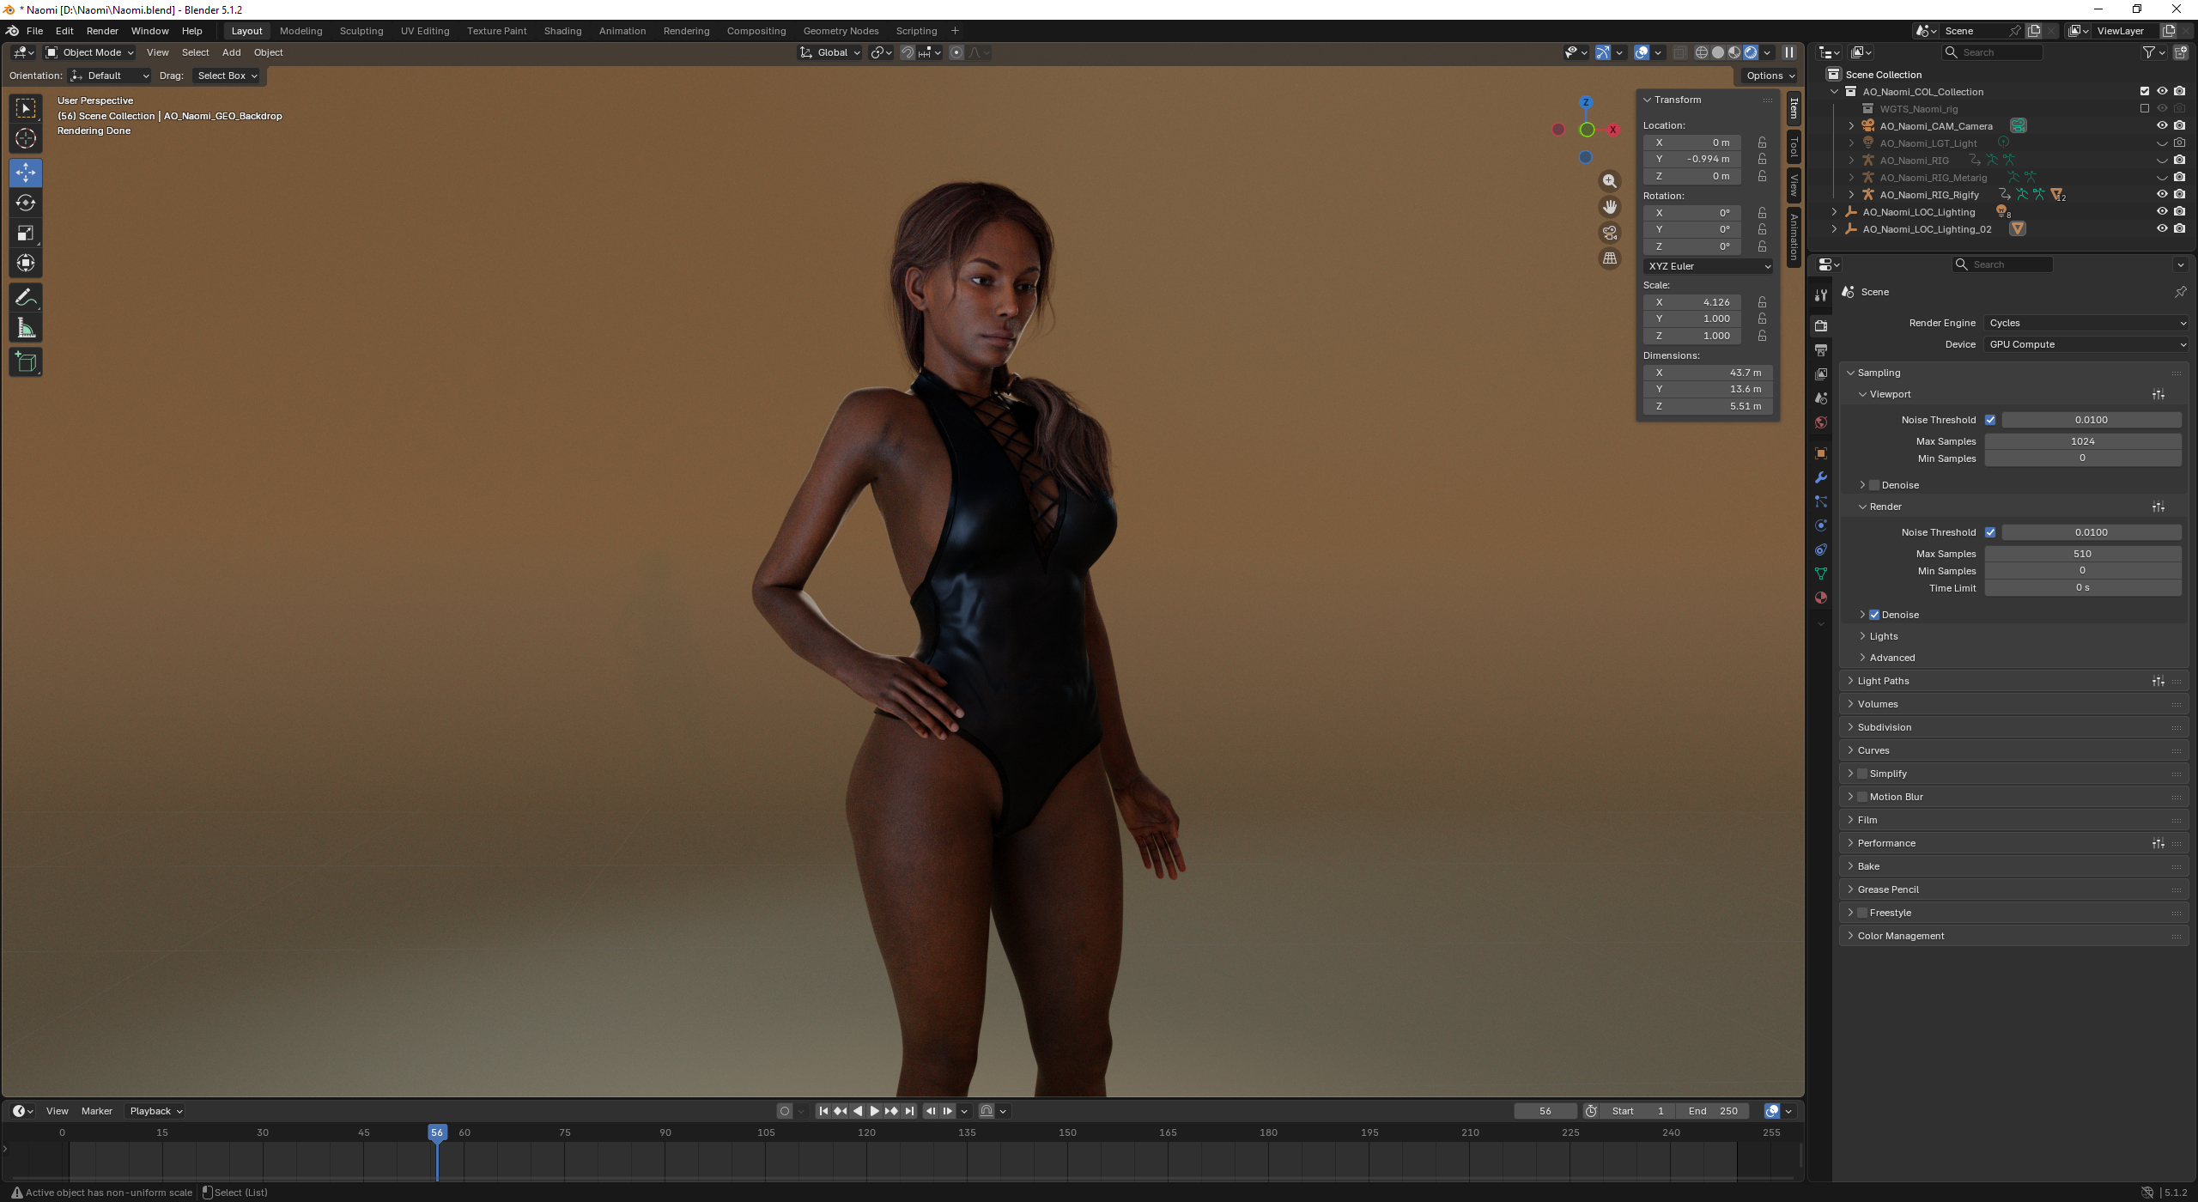Open the World properties tab icon
The height and width of the screenshot is (1202, 2198).
coord(1821,422)
